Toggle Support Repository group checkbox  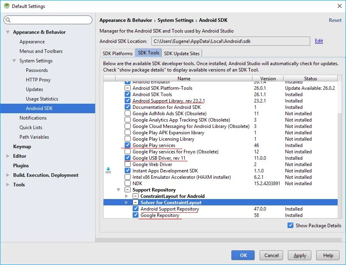[x=127, y=190]
